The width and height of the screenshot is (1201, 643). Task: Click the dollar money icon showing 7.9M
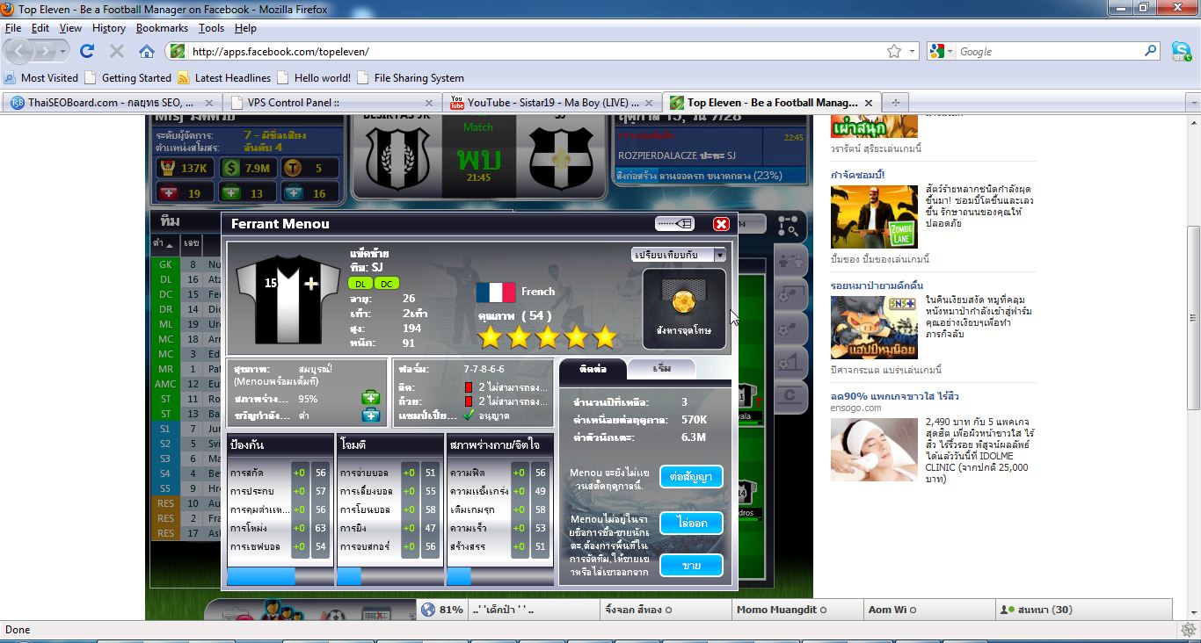[x=230, y=168]
